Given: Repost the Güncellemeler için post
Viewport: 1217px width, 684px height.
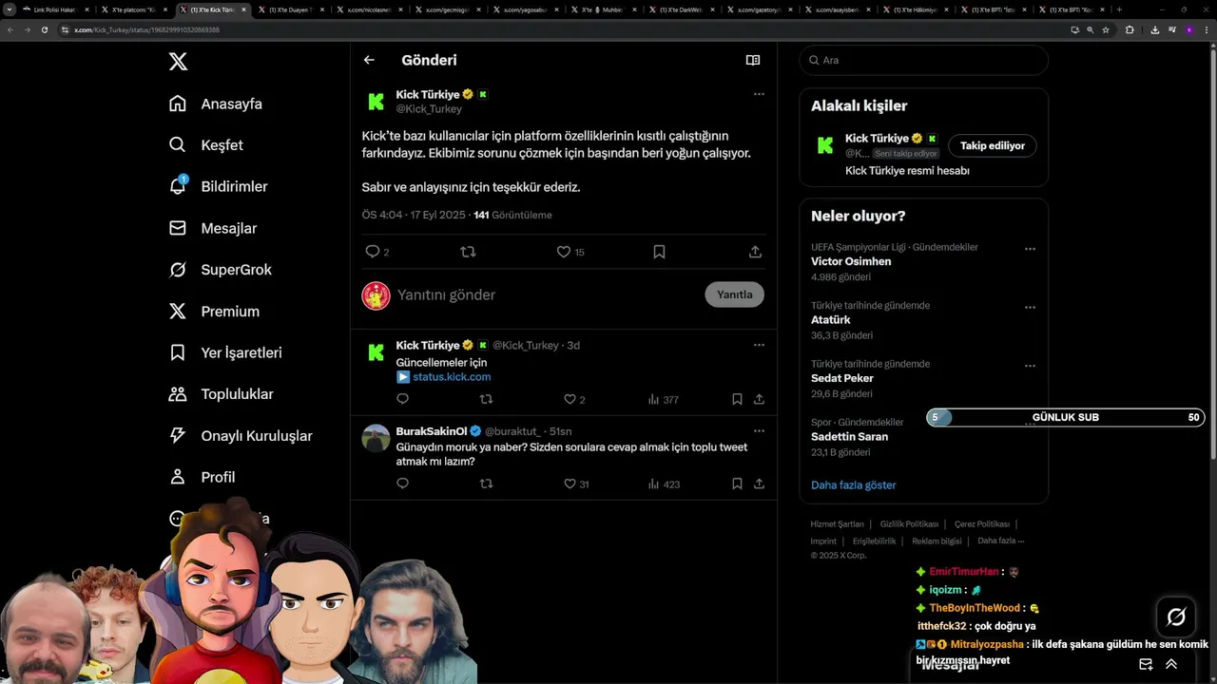Looking at the screenshot, I should [486, 400].
